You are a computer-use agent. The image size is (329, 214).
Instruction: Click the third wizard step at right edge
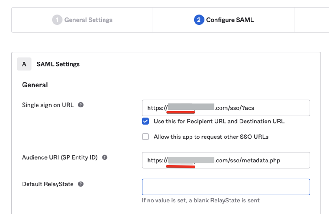pyautogui.click(x=312, y=20)
